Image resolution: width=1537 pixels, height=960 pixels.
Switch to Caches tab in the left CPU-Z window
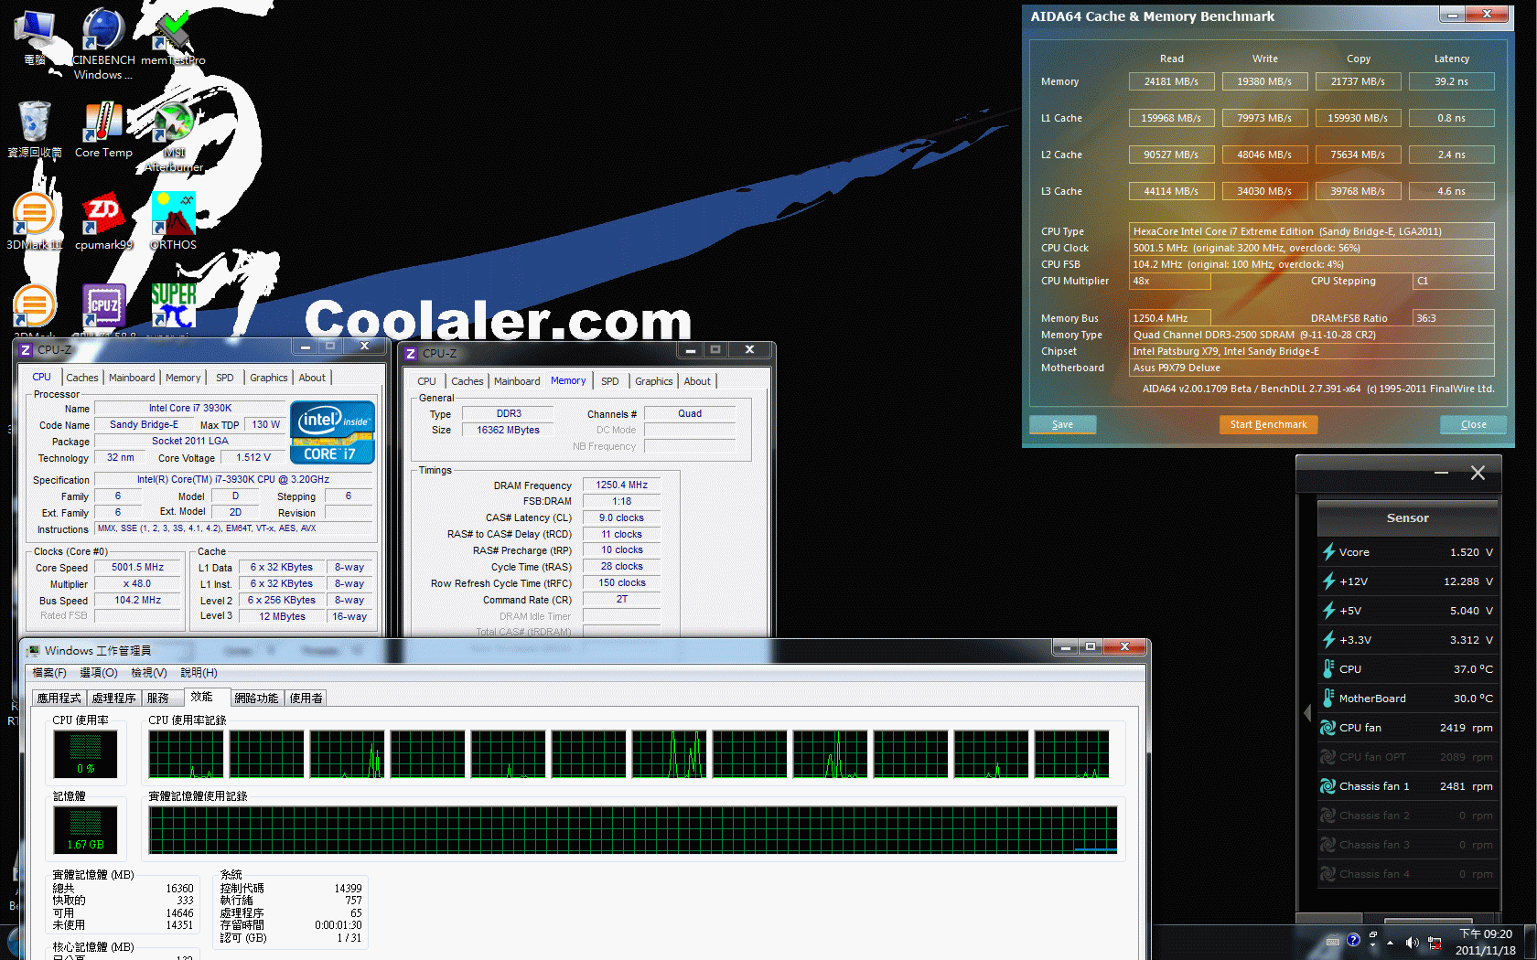click(82, 378)
